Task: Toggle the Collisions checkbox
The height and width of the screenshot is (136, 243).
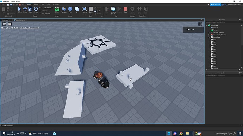Action: point(40,11)
